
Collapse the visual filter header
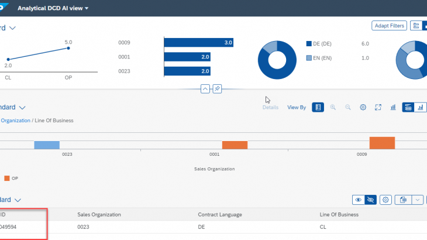tap(205, 88)
